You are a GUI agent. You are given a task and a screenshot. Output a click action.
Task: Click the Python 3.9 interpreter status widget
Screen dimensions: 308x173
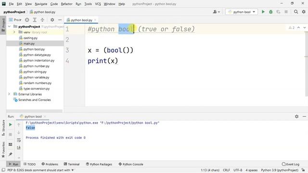(280, 170)
